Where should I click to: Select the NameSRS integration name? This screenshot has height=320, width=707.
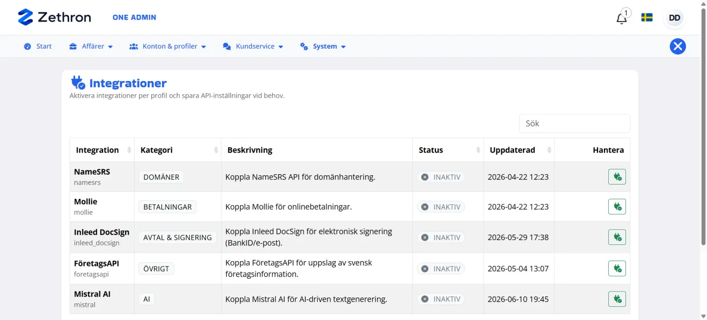[x=92, y=172]
